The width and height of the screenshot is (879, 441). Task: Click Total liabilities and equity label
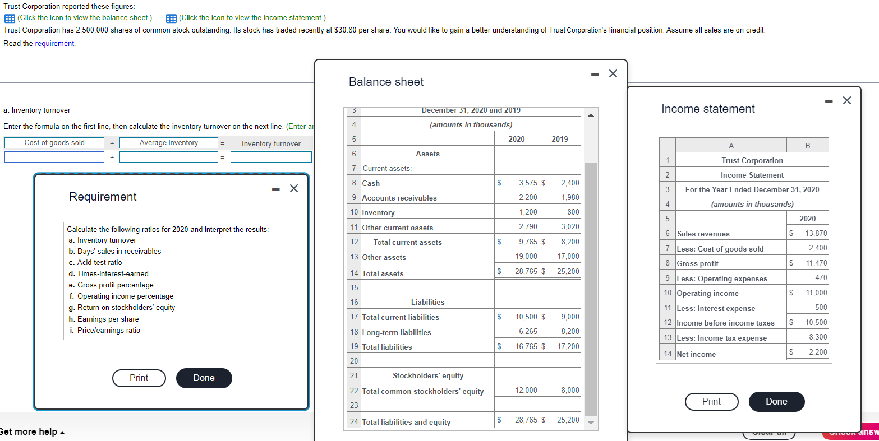[x=407, y=423]
